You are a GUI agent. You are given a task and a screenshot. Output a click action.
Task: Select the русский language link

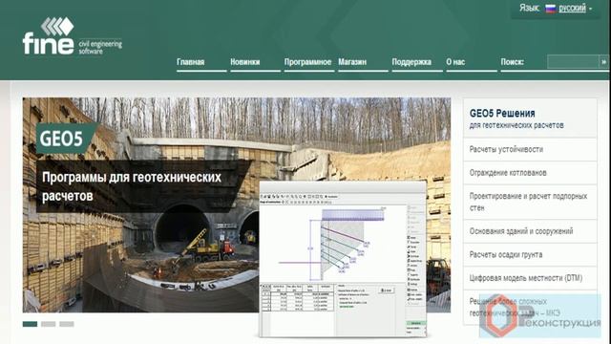[x=572, y=9]
